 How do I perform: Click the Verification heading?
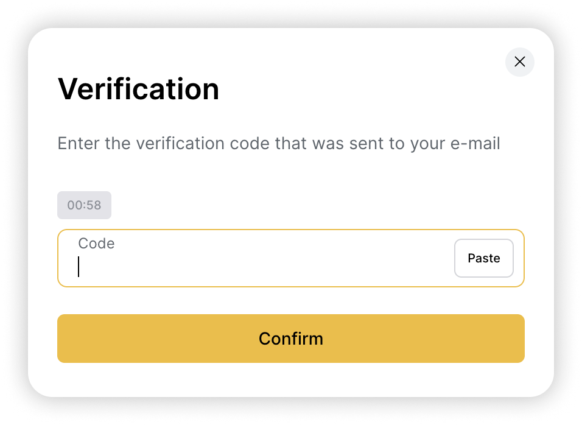[138, 89]
